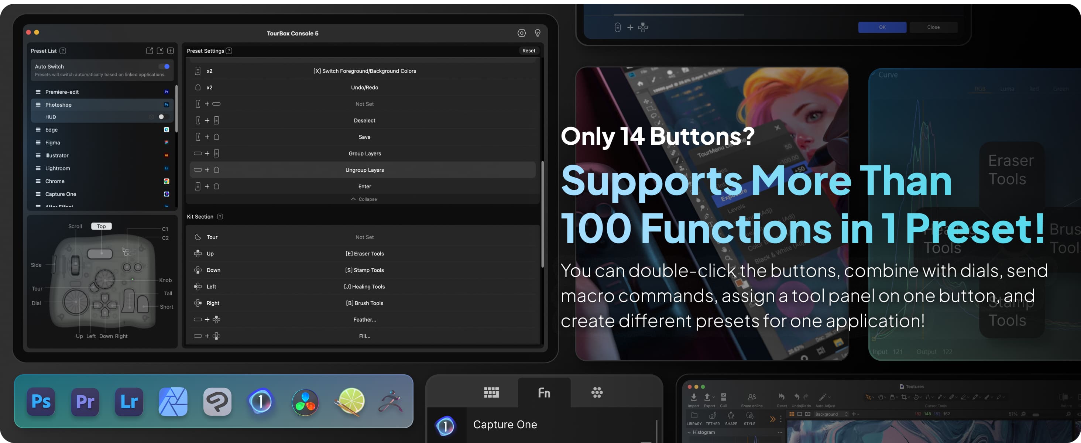1081x443 pixels.
Task: Open the TourBox Console settings gear icon
Action: pyautogui.click(x=521, y=33)
